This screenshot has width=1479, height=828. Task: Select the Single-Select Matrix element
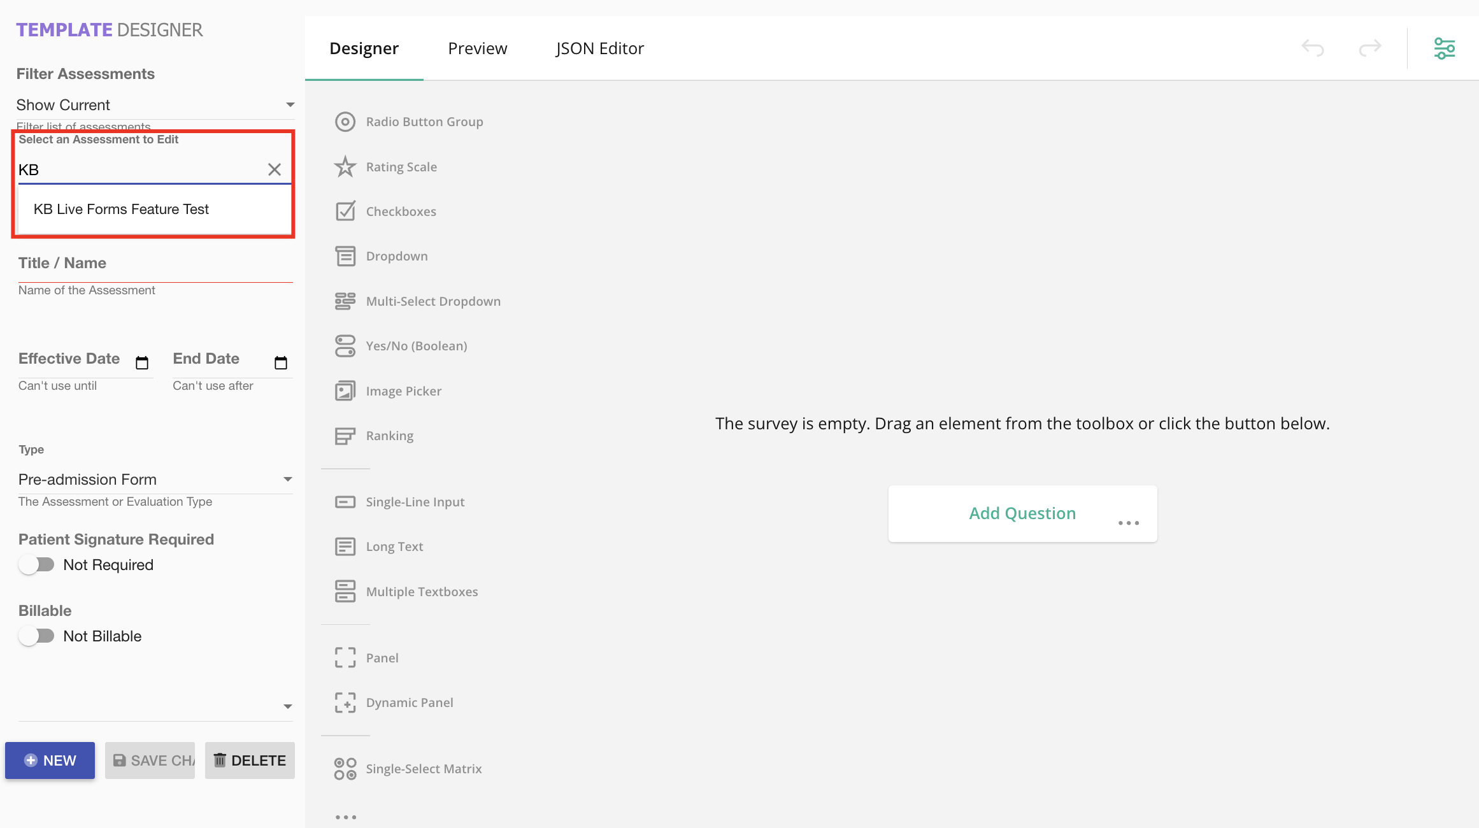(424, 769)
